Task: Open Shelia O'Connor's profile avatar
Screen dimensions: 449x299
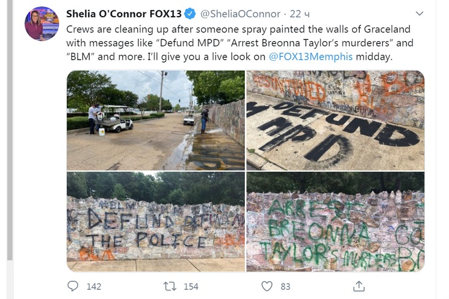Action: coord(42,24)
